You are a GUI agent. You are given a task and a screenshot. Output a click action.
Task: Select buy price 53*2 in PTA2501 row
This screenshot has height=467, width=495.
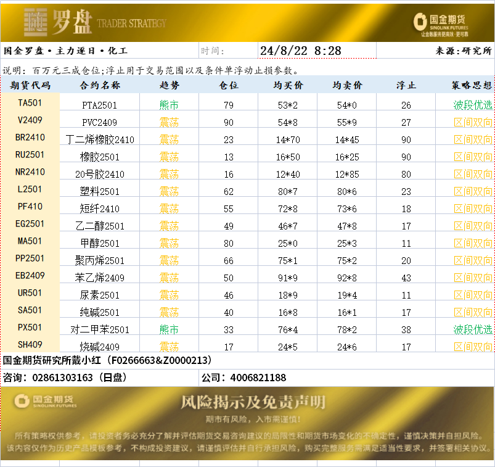pos(288,105)
